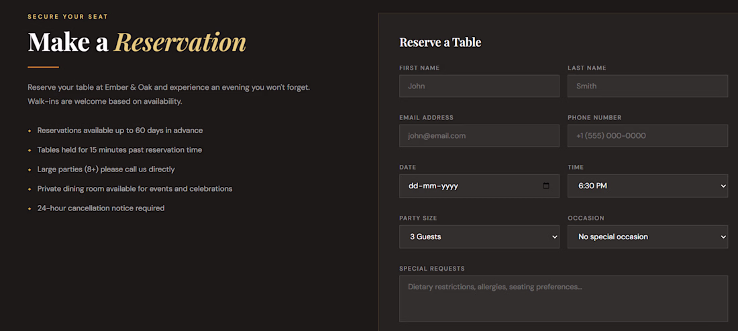This screenshot has width=738, height=331.
Task: Click the DATE field label
Action: [408, 168]
